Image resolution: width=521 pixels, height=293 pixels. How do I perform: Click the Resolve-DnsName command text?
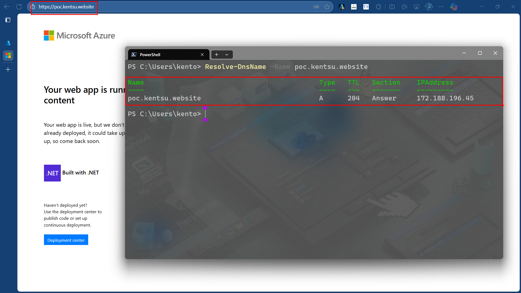pos(236,67)
